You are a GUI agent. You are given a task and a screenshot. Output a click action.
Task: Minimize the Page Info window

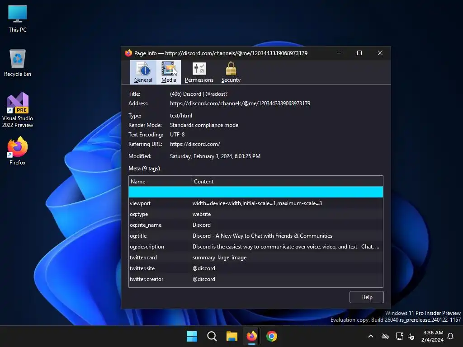339,53
